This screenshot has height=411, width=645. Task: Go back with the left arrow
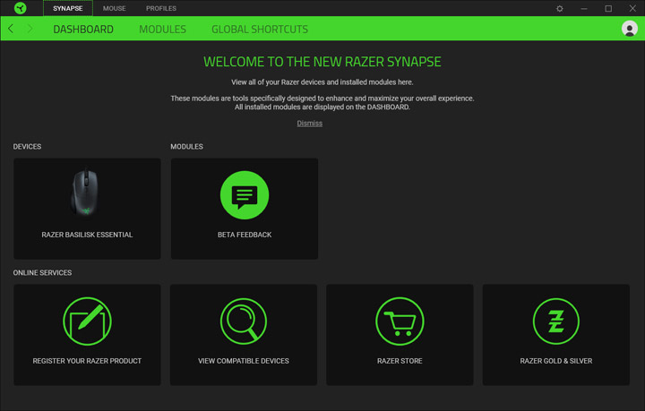(x=11, y=29)
